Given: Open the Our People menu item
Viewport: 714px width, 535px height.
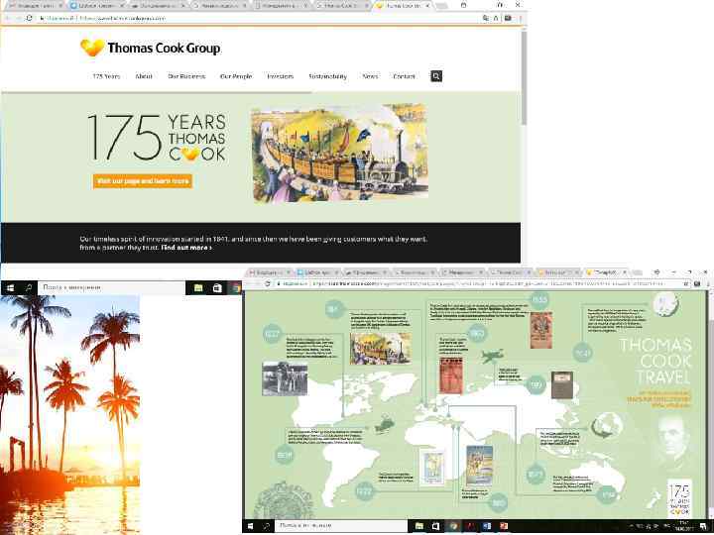Looking at the screenshot, I should point(236,76).
